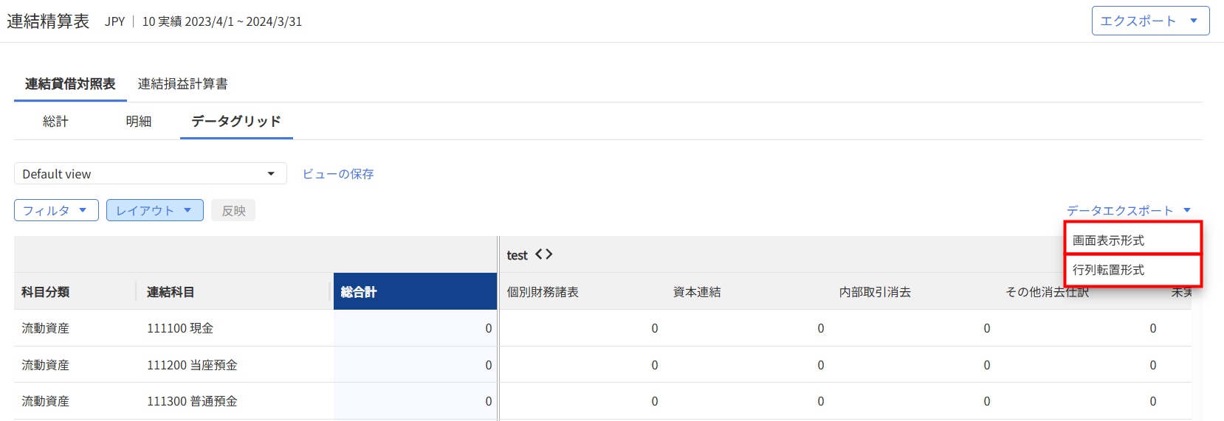This screenshot has width=1224, height=421.
Task: Click the test column expand/collapse arrows icon
Action: 543,254
